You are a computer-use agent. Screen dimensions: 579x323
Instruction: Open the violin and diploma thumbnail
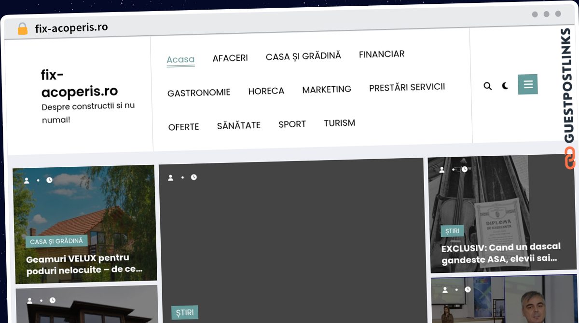[502, 213]
